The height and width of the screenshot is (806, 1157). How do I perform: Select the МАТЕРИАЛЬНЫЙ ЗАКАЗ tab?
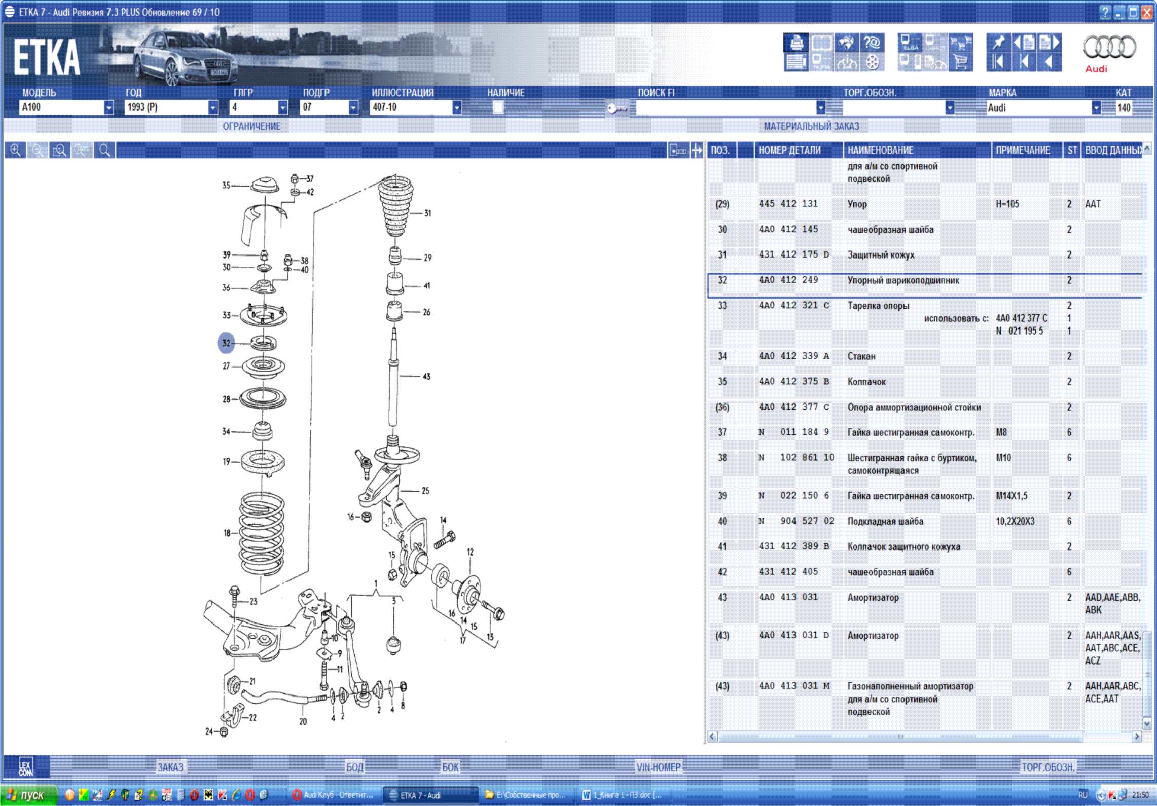coord(811,126)
